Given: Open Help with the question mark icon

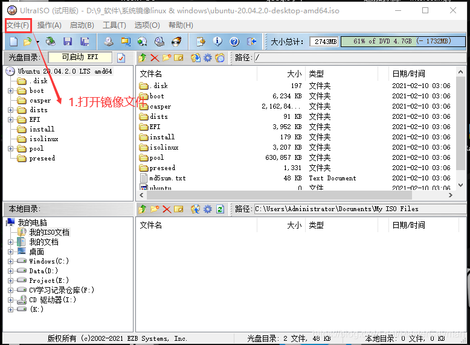Looking at the screenshot, I should (x=234, y=42).
